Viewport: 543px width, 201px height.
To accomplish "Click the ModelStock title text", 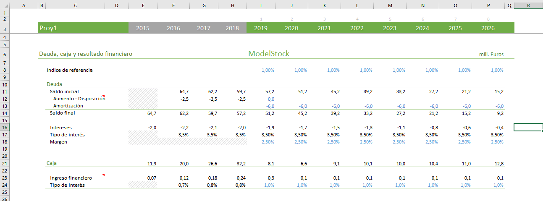I will click(269, 54).
